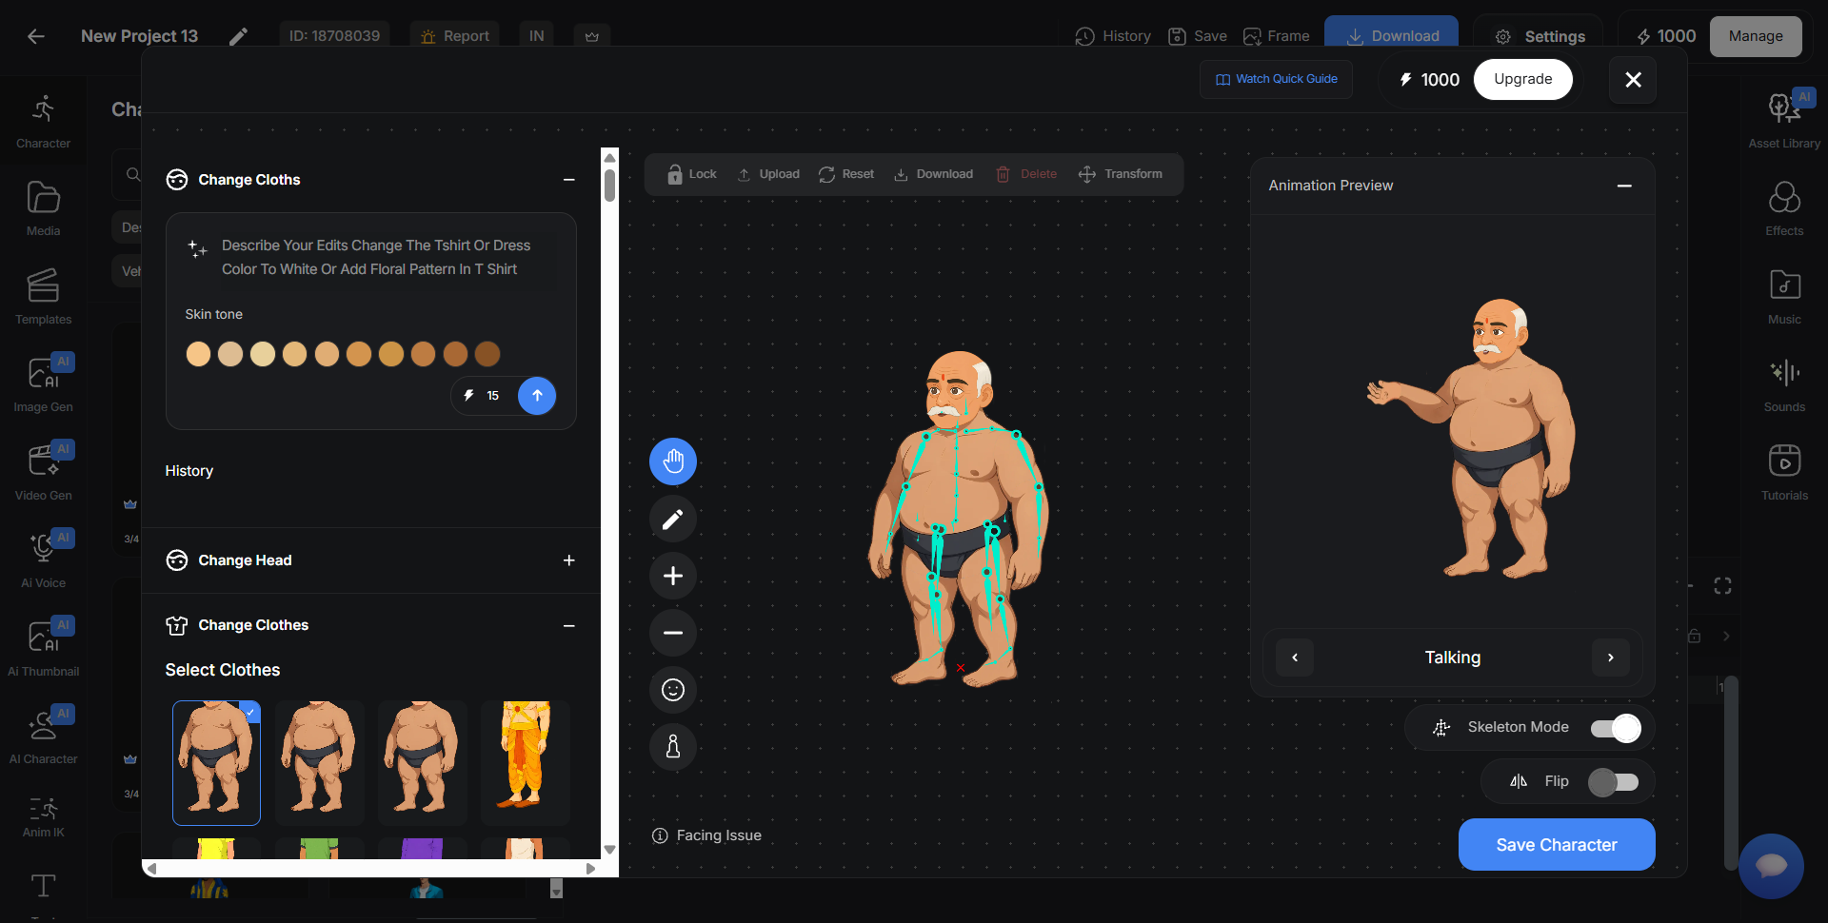Pick the darkest skin tone swatch
1828x923 pixels.
(487, 354)
